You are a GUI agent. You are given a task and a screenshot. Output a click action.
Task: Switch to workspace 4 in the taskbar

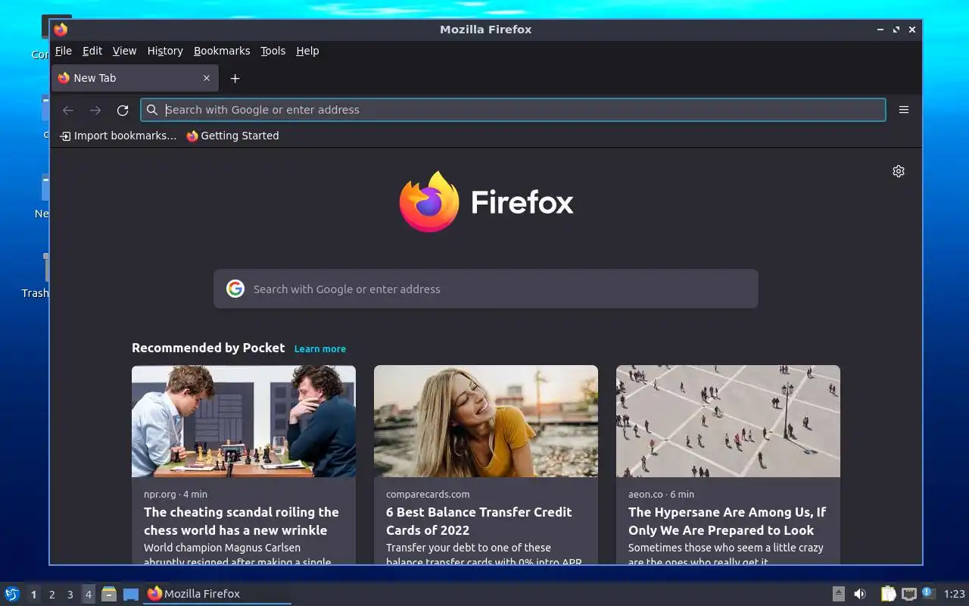[88, 595]
